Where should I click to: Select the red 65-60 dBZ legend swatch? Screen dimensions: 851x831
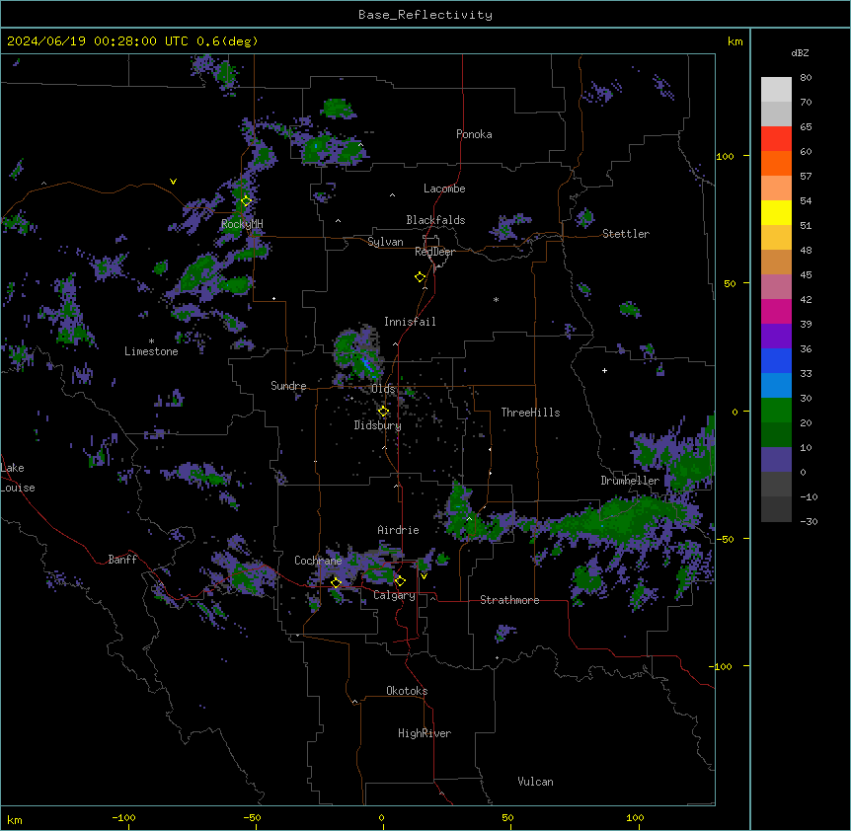click(x=776, y=138)
